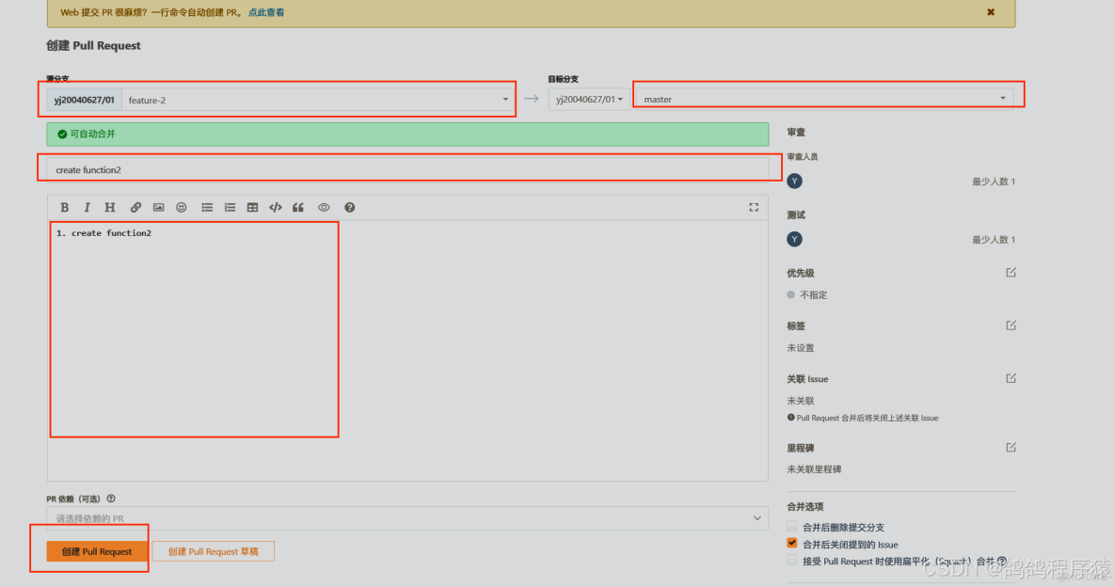
Task: Insert a link via chain icon
Action: click(x=135, y=208)
